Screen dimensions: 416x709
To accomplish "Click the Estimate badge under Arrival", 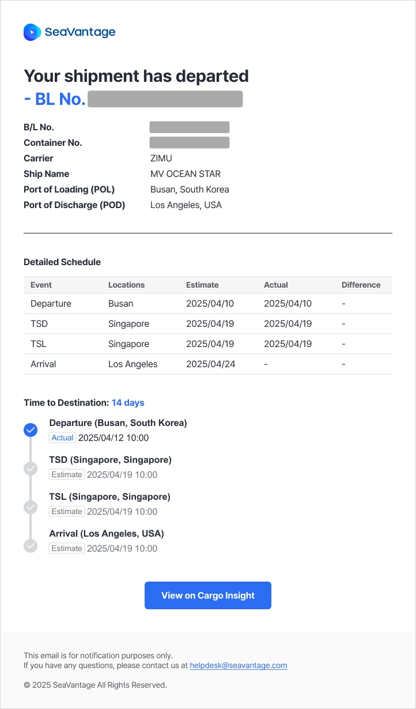I will (67, 549).
